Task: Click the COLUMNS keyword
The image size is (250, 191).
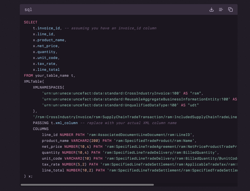Action: [x=41, y=129]
